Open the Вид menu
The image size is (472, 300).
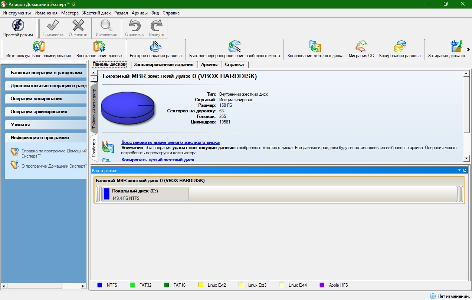pyautogui.click(x=155, y=13)
